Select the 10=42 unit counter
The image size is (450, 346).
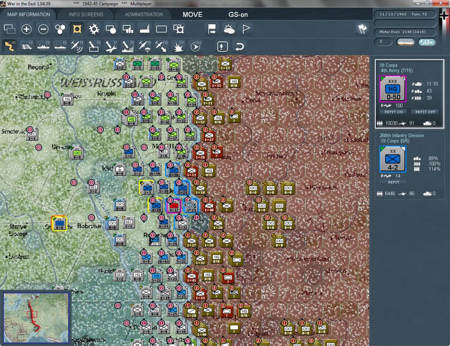(174, 65)
